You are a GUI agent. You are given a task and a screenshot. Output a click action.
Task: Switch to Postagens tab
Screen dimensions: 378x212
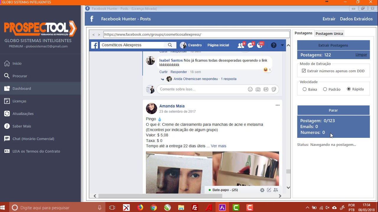click(x=303, y=33)
